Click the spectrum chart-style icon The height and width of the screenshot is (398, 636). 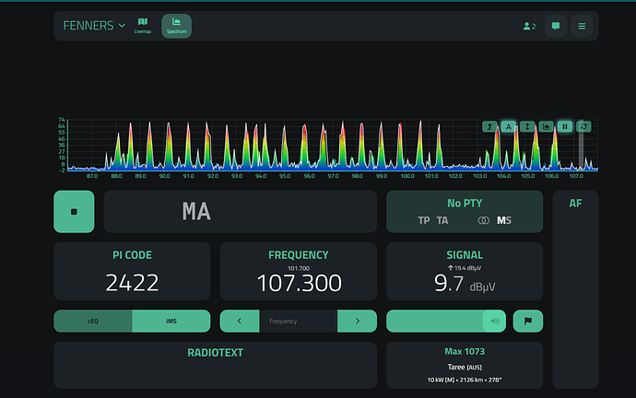545,126
